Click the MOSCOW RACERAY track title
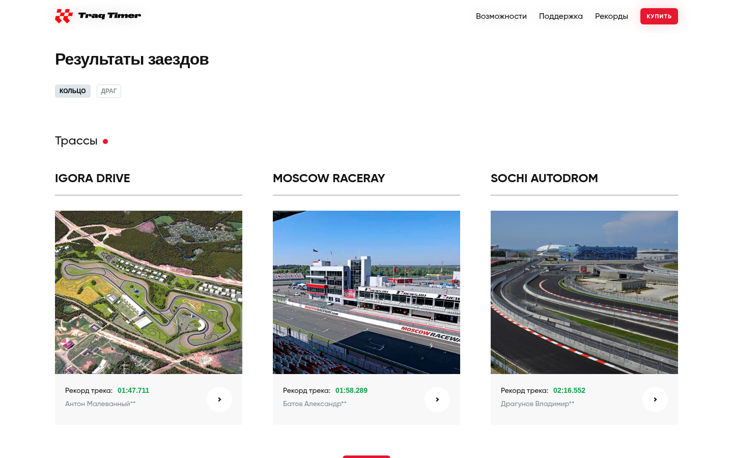The image size is (733, 458). (329, 178)
